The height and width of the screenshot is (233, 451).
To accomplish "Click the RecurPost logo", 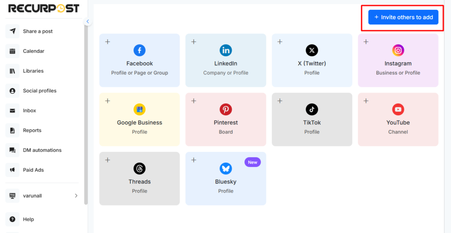I will click(x=44, y=8).
